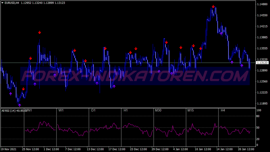Click the purple arrow below the 17 Dec low
Screen dimensions: 270x152
tap(114, 86)
